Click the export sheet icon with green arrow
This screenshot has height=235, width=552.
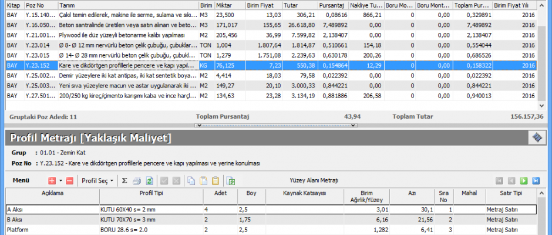231,181
